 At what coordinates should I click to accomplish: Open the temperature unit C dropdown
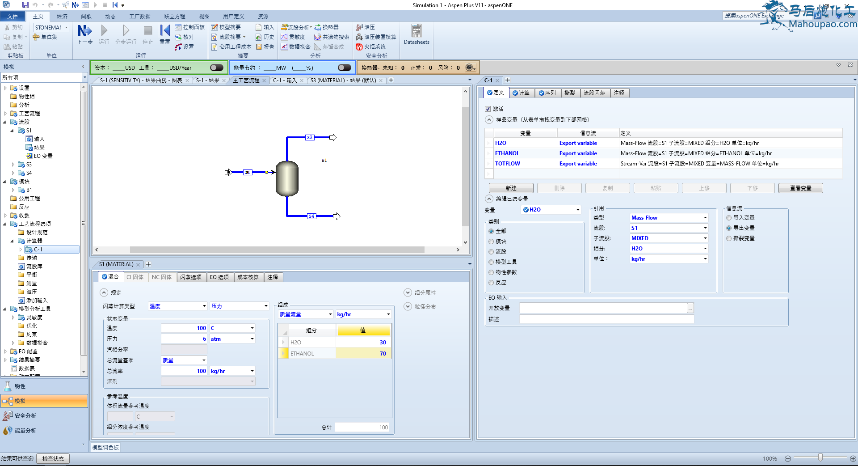[x=252, y=328]
